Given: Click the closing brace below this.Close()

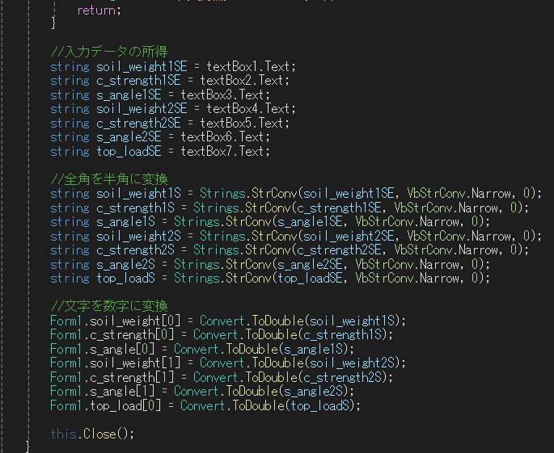Looking at the screenshot, I should tap(29, 447).
